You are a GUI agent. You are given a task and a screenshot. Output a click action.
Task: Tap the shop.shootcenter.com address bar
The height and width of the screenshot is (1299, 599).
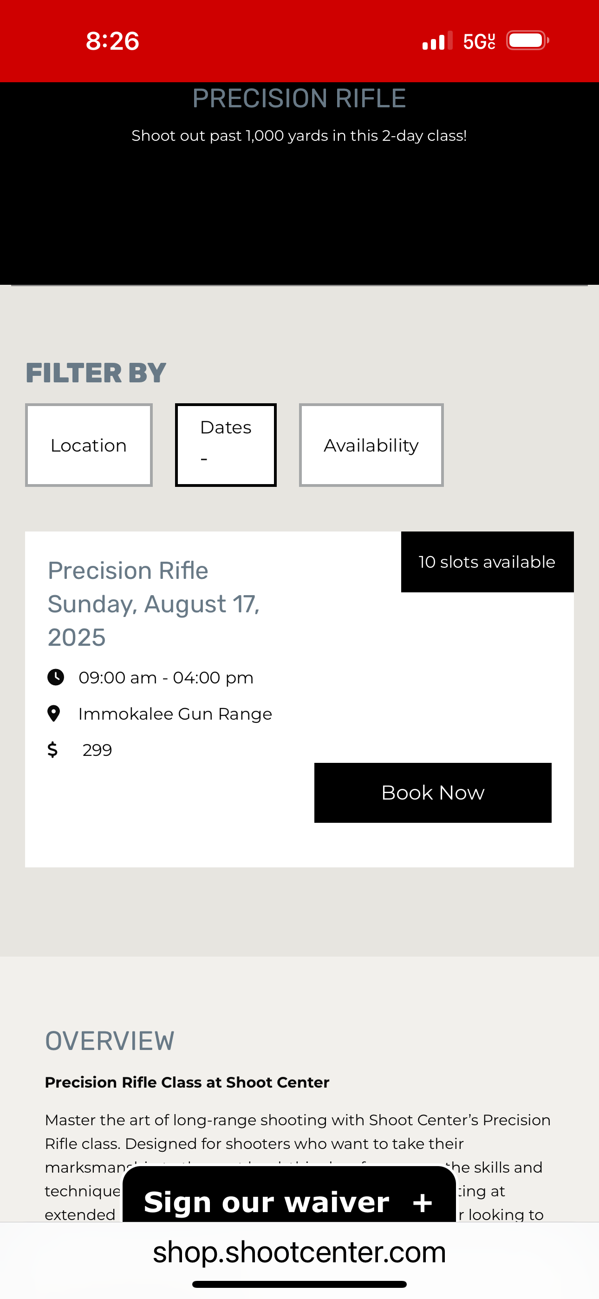(x=299, y=1252)
